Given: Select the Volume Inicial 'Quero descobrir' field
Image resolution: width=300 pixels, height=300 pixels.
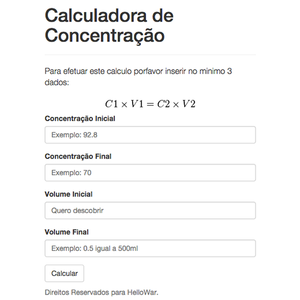Looking at the screenshot, I should (x=150, y=211).
